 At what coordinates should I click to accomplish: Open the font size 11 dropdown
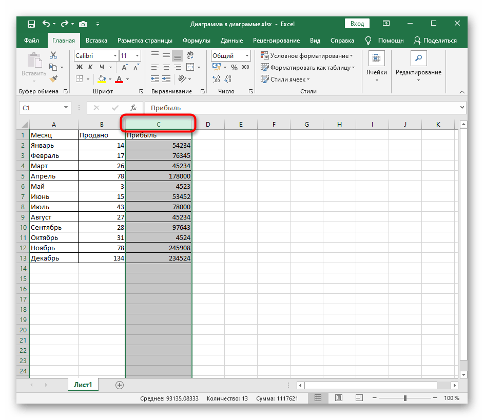(138, 56)
